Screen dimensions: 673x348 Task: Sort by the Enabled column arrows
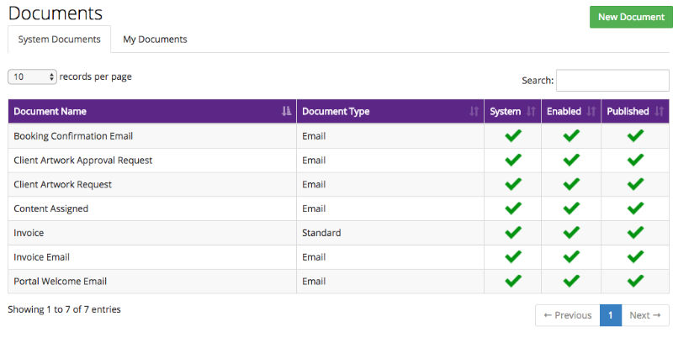pos(591,112)
